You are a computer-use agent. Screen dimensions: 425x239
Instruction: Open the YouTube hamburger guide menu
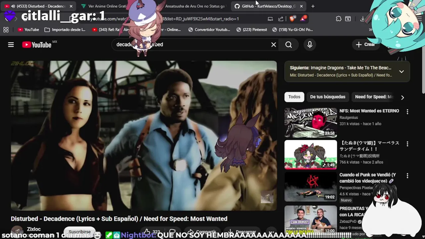[11, 44]
